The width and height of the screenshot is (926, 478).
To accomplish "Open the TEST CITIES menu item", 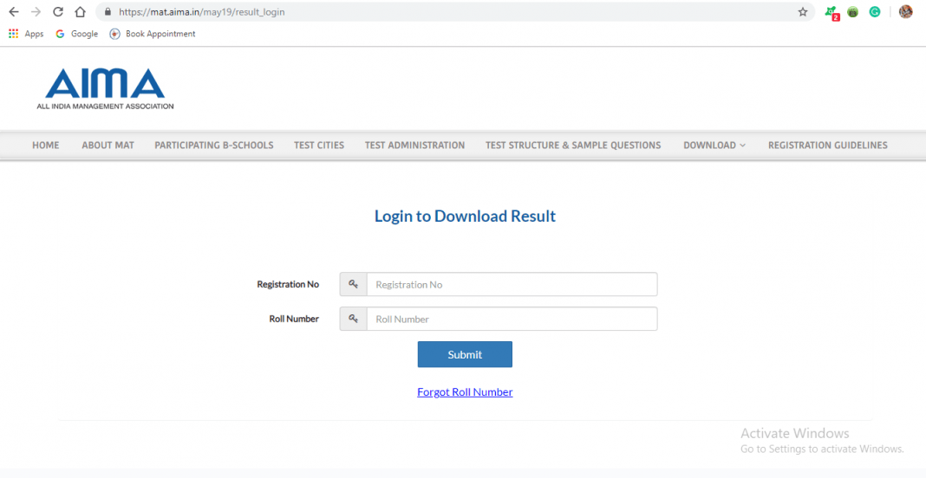I will (319, 145).
